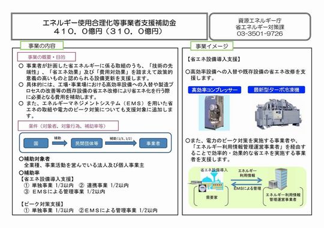Click the 高効率コンプレッサー blue label

214,90
